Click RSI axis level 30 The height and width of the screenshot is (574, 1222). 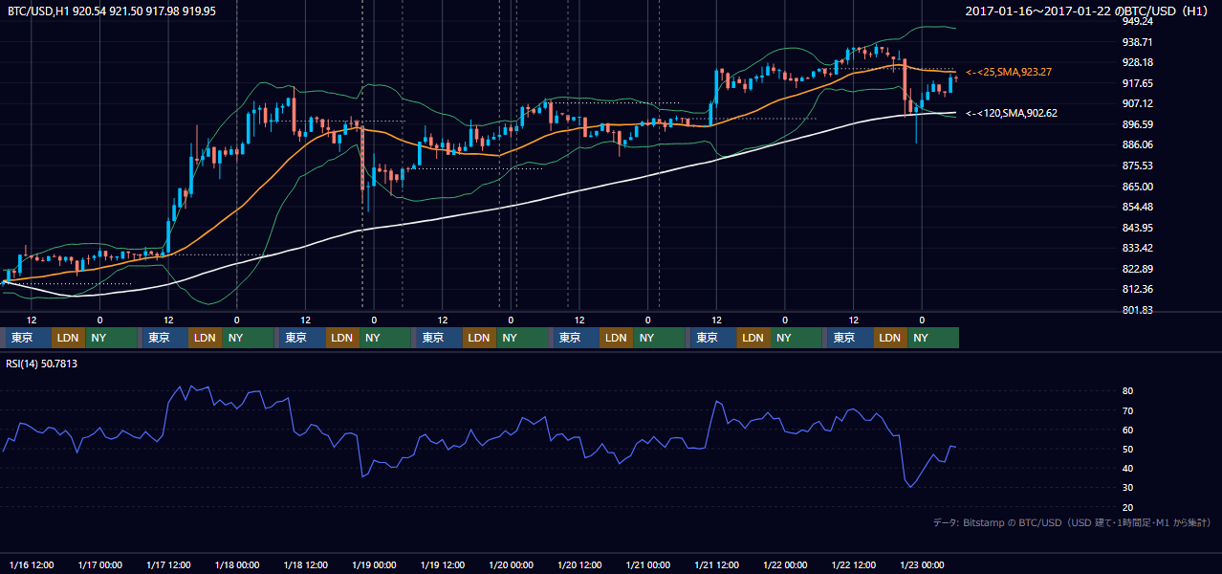(x=1127, y=488)
